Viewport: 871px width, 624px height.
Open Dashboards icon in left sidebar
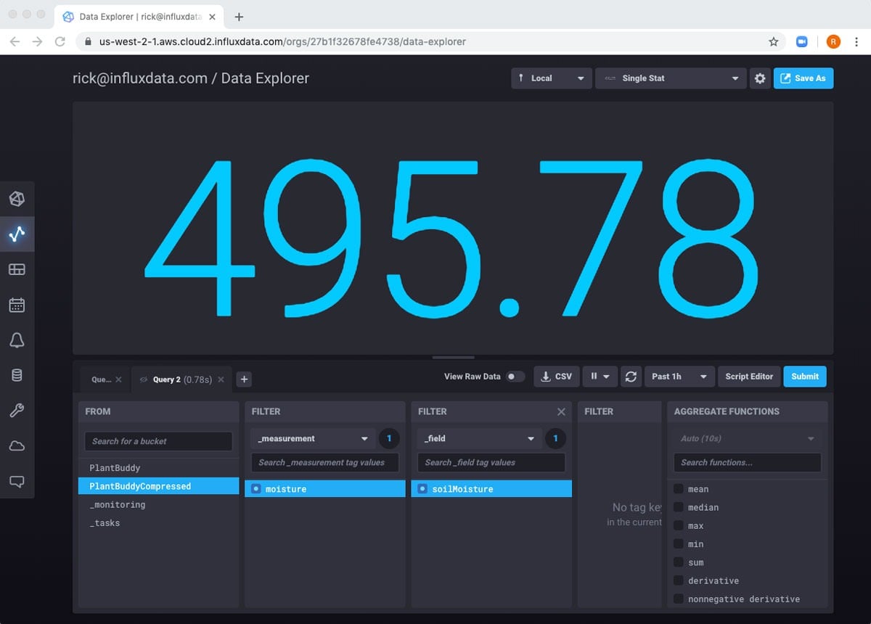coord(17,269)
